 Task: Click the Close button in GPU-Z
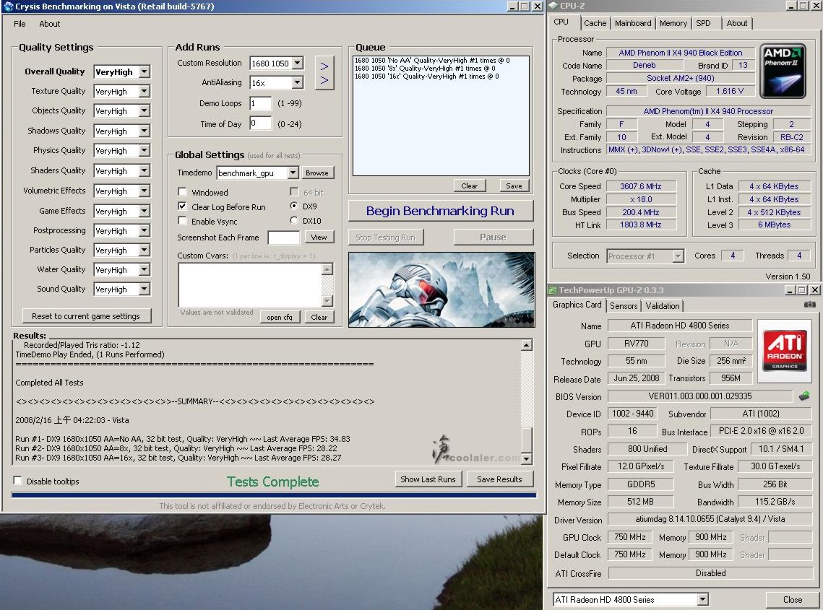(x=792, y=599)
